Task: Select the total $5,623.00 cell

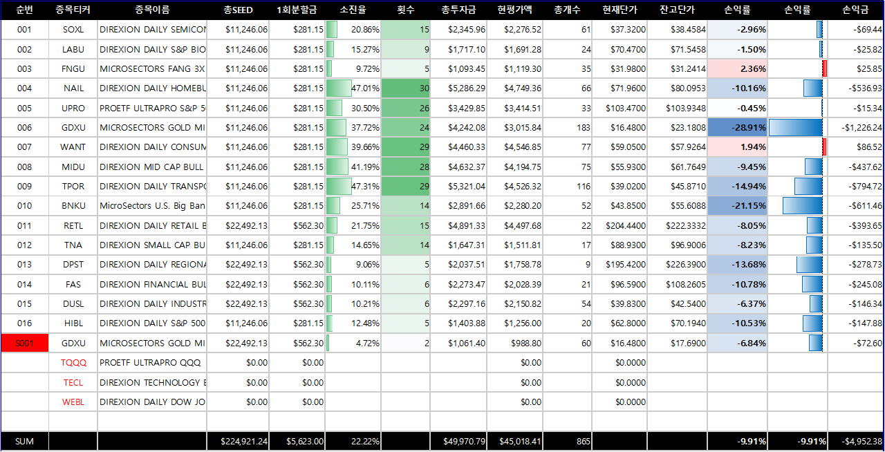Action: (297, 441)
